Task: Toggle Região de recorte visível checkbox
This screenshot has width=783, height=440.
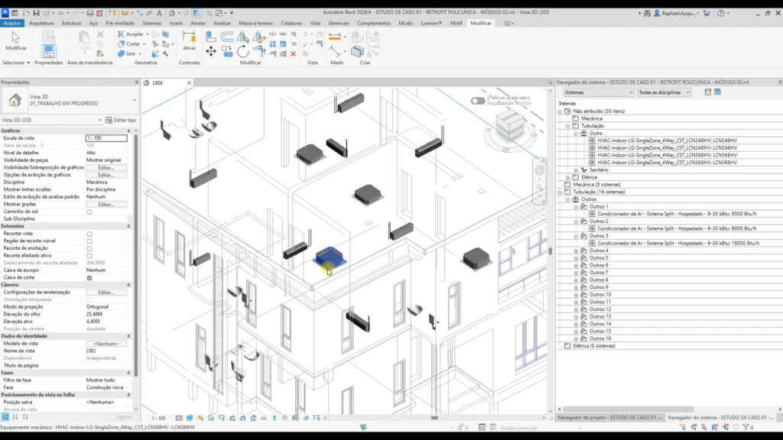Action: 89,241
